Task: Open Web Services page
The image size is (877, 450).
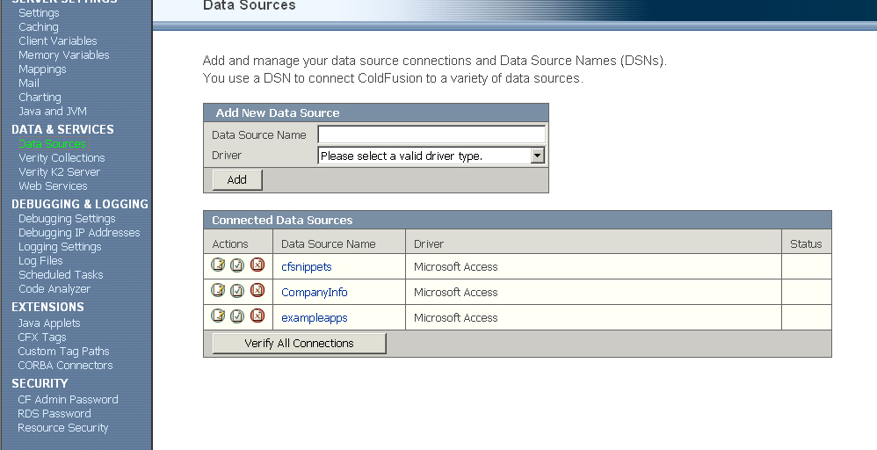Action: (53, 185)
